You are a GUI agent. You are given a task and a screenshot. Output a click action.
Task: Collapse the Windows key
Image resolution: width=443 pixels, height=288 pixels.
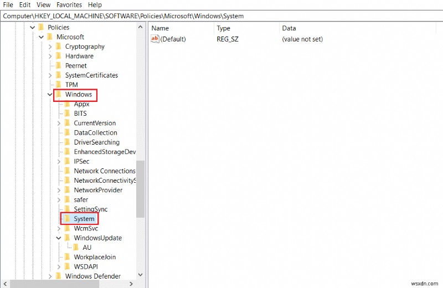coord(50,94)
